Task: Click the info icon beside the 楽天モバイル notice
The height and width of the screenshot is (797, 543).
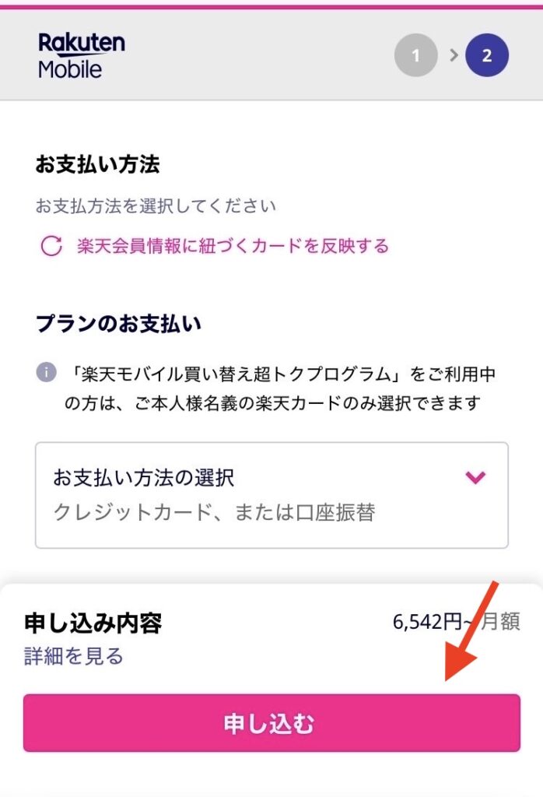Action: click(46, 373)
